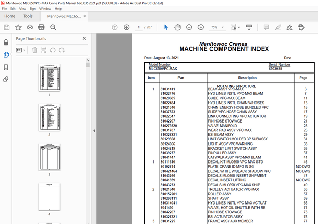Open the Sign menu
Screen dimensions: 318x224
(x=33, y=9)
